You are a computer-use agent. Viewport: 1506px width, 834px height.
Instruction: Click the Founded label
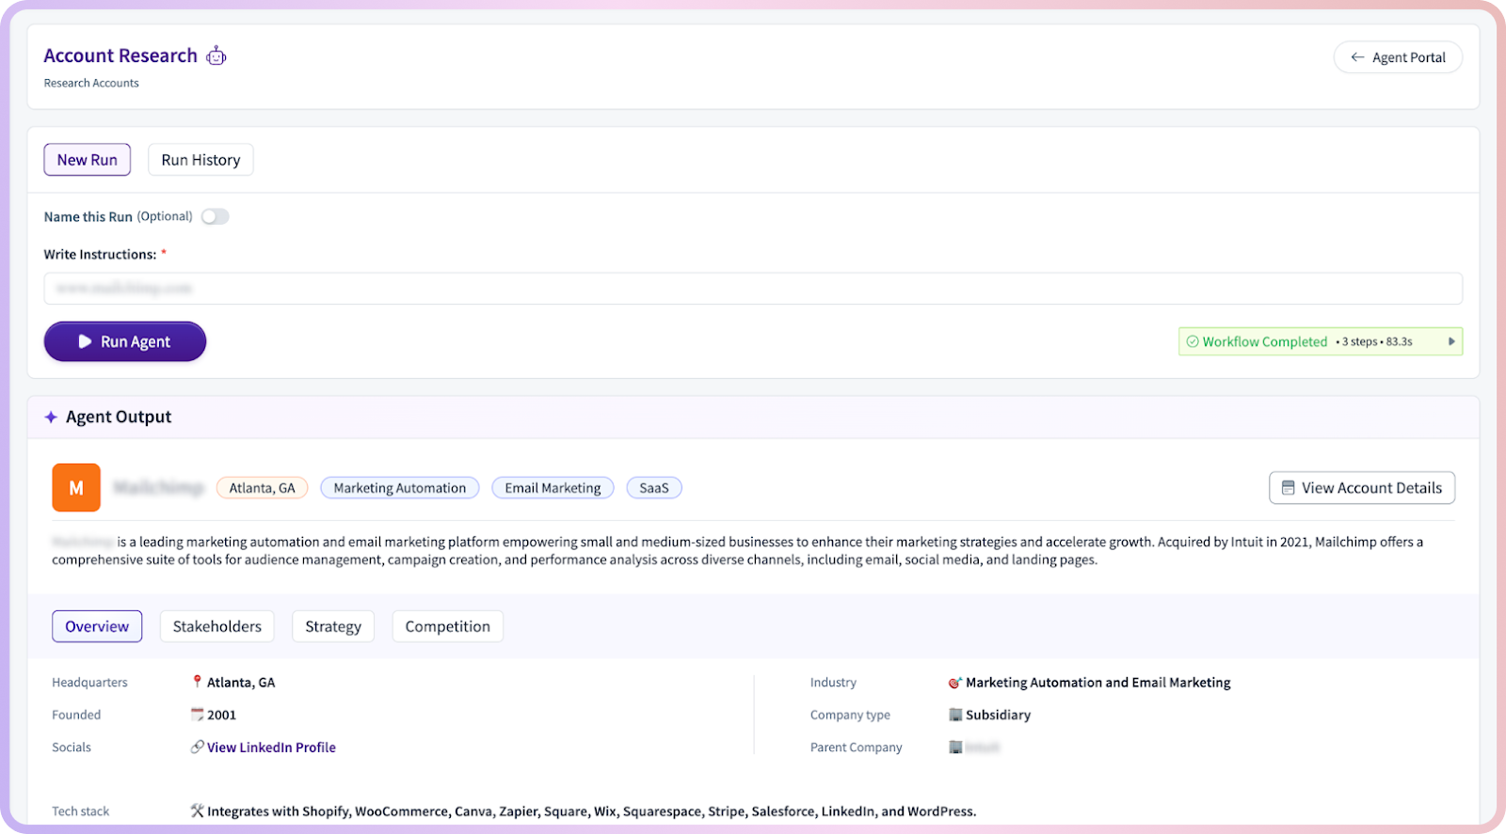pos(76,715)
